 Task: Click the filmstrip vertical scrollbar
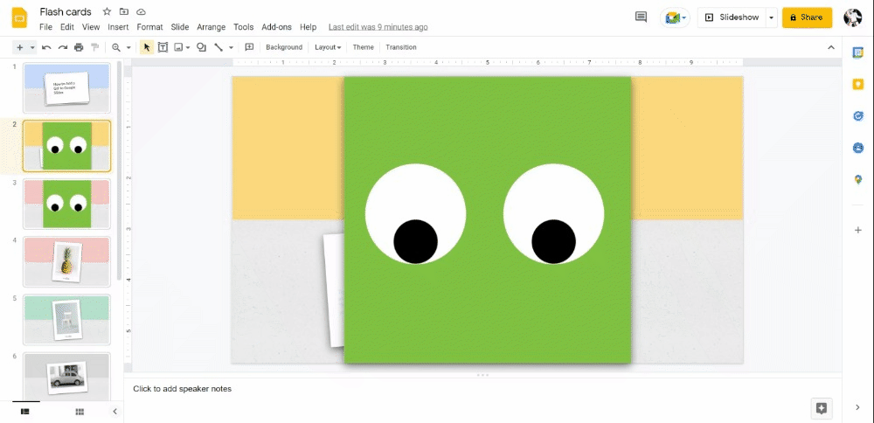(119, 170)
